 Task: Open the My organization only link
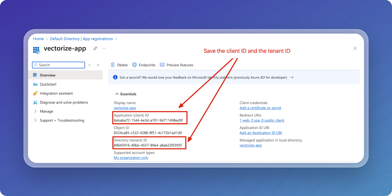(x=131, y=158)
